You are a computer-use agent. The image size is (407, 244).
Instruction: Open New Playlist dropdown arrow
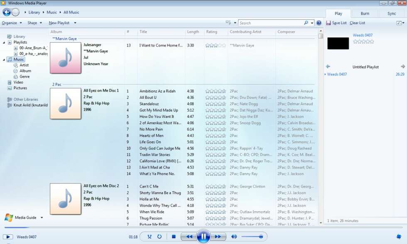tap(75, 23)
